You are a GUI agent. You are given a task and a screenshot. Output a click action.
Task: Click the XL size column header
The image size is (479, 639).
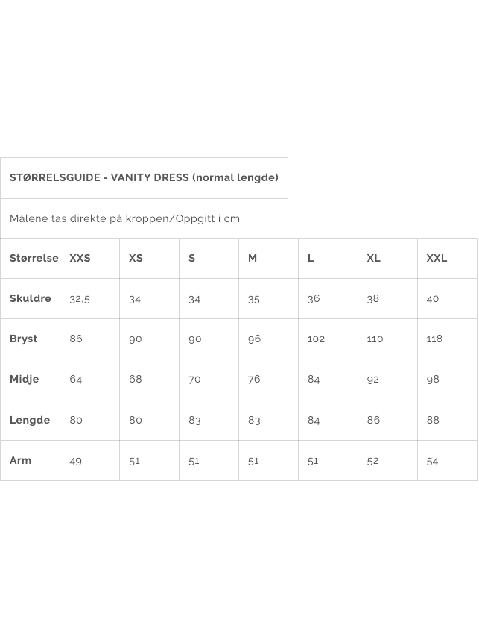pos(373,258)
